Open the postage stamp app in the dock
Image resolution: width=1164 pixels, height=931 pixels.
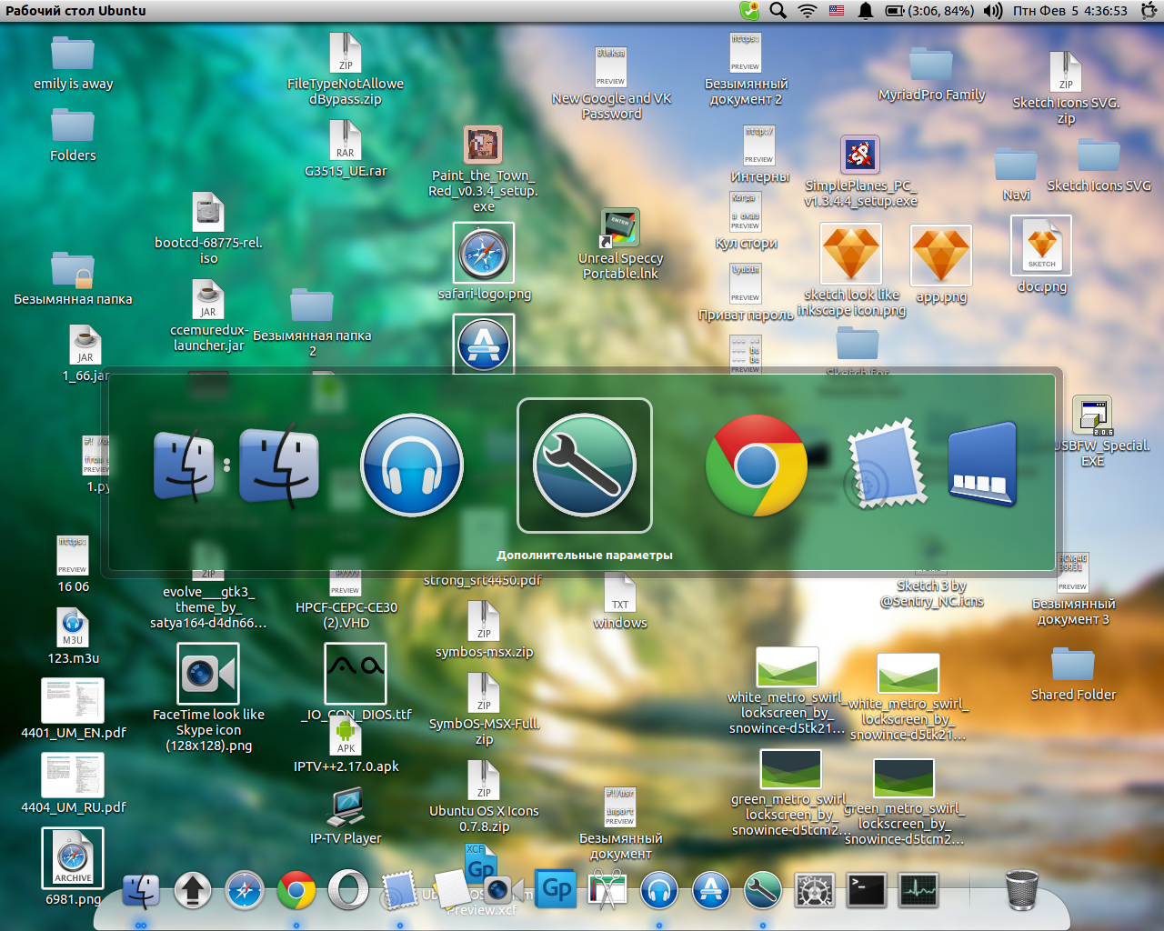pos(400,891)
